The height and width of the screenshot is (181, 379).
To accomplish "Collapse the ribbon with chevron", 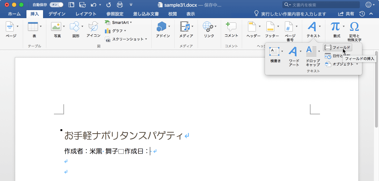I will point(371,14).
